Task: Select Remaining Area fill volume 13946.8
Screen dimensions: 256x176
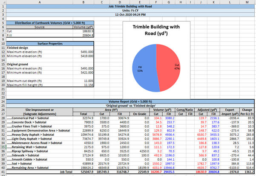Action: click(169, 168)
